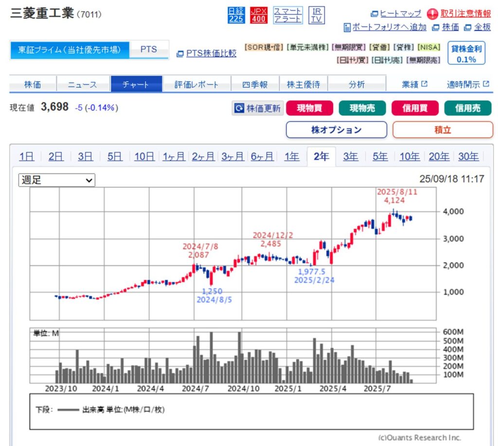Image resolution: width=498 pixels, height=446 pixels.
Task: Open the IR TV badge
Action: (x=316, y=15)
